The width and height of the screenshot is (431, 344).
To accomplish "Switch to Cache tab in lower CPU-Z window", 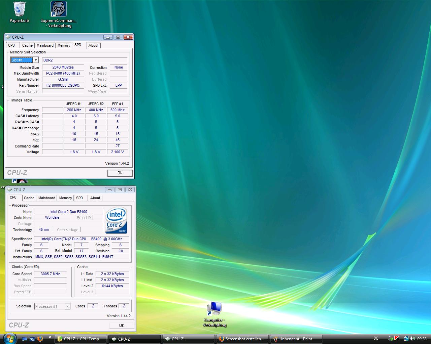I will [29, 198].
